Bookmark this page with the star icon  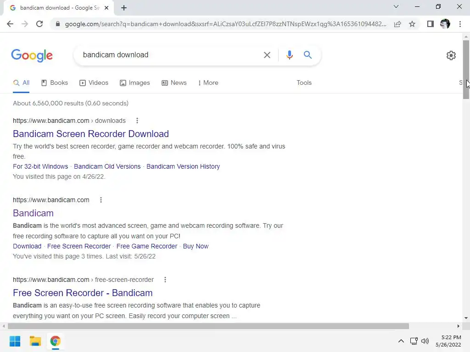coord(412,24)
